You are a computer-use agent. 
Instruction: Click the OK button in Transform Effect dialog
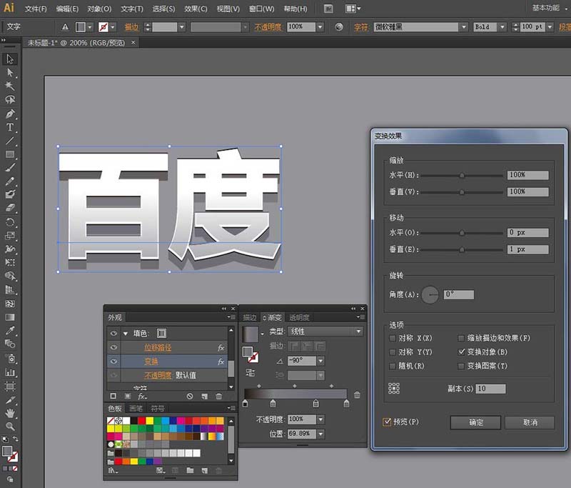pos(475,422)
